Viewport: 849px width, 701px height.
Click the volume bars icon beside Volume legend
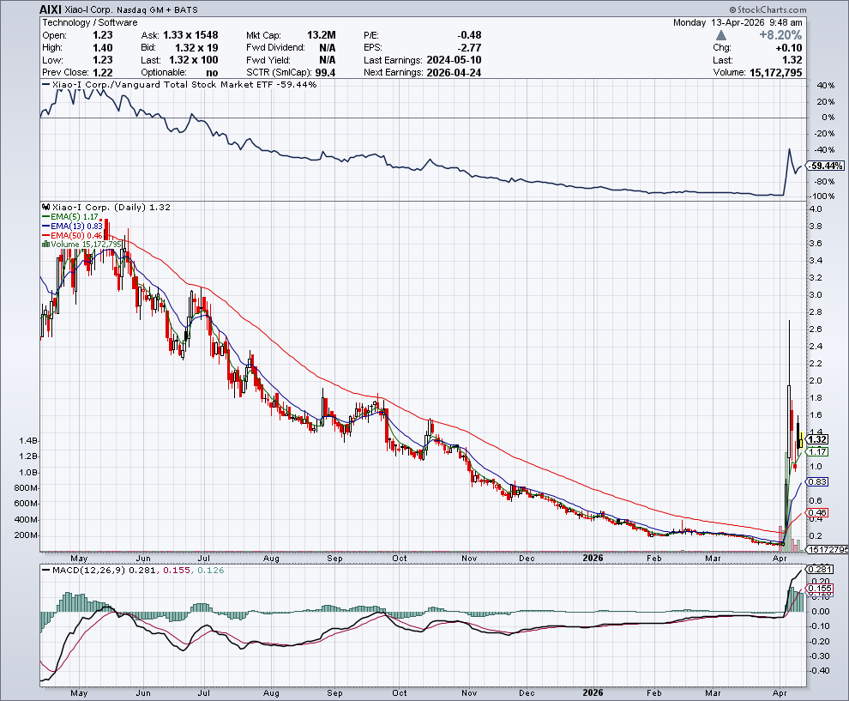pyautogui.click(x=46, y=245)
